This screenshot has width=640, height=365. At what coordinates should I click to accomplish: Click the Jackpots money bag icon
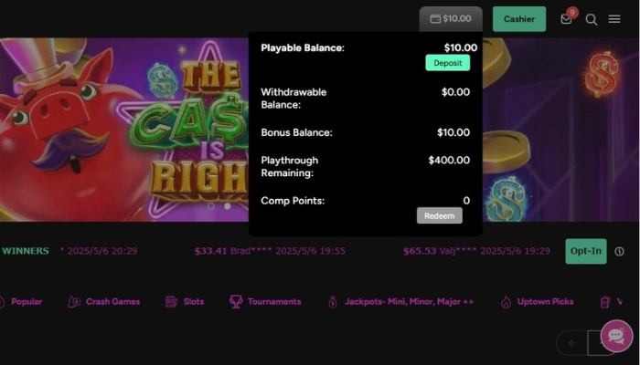click(x=333, y=301)
